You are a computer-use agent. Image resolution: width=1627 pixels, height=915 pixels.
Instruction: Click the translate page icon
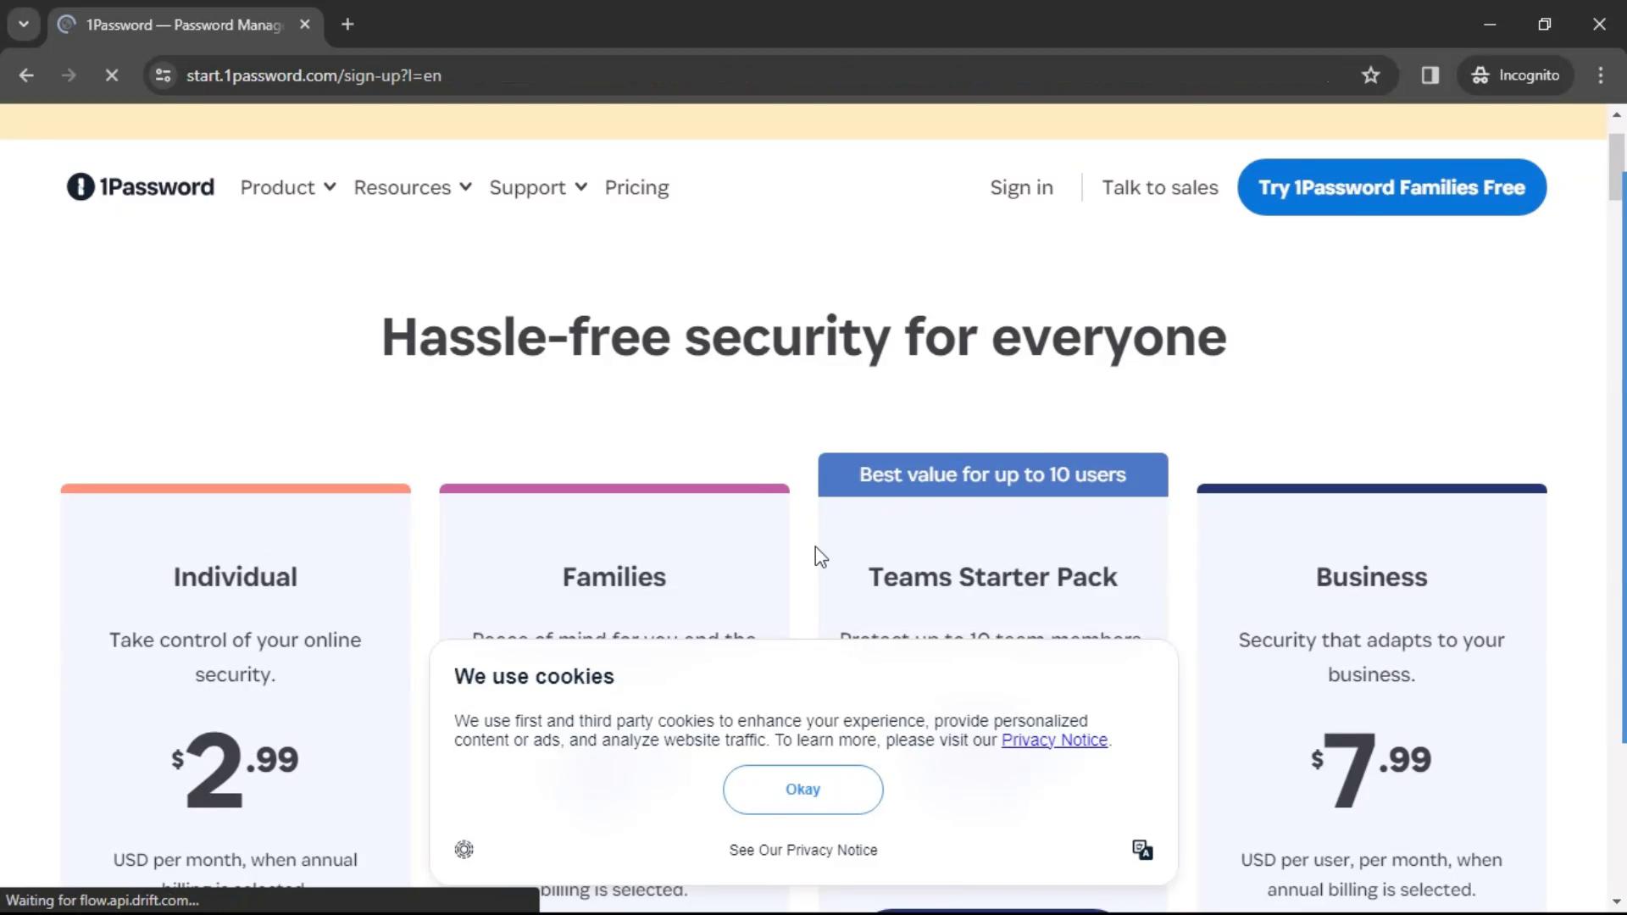1142,849
